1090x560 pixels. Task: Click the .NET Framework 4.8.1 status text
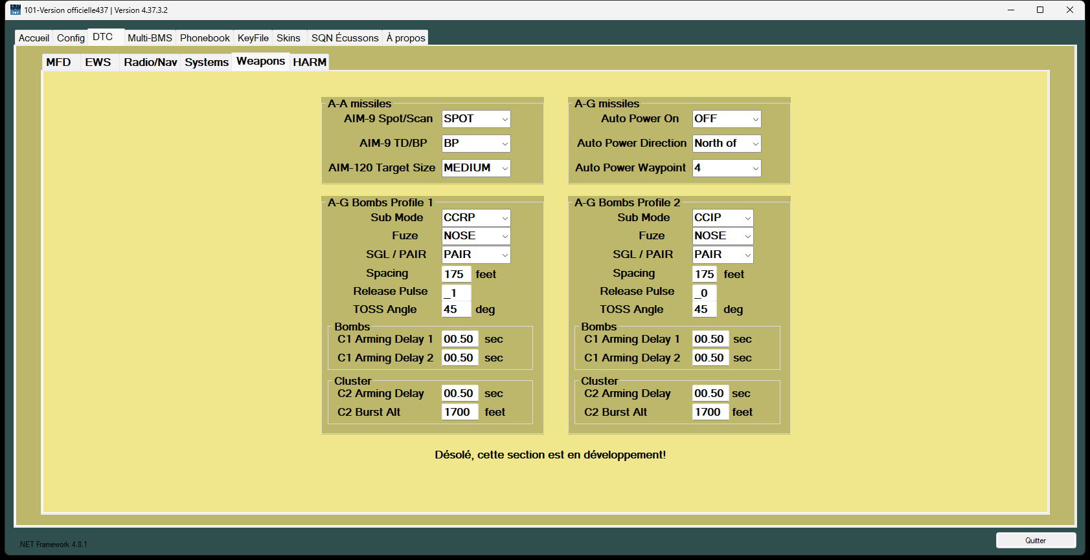point(53,544)
